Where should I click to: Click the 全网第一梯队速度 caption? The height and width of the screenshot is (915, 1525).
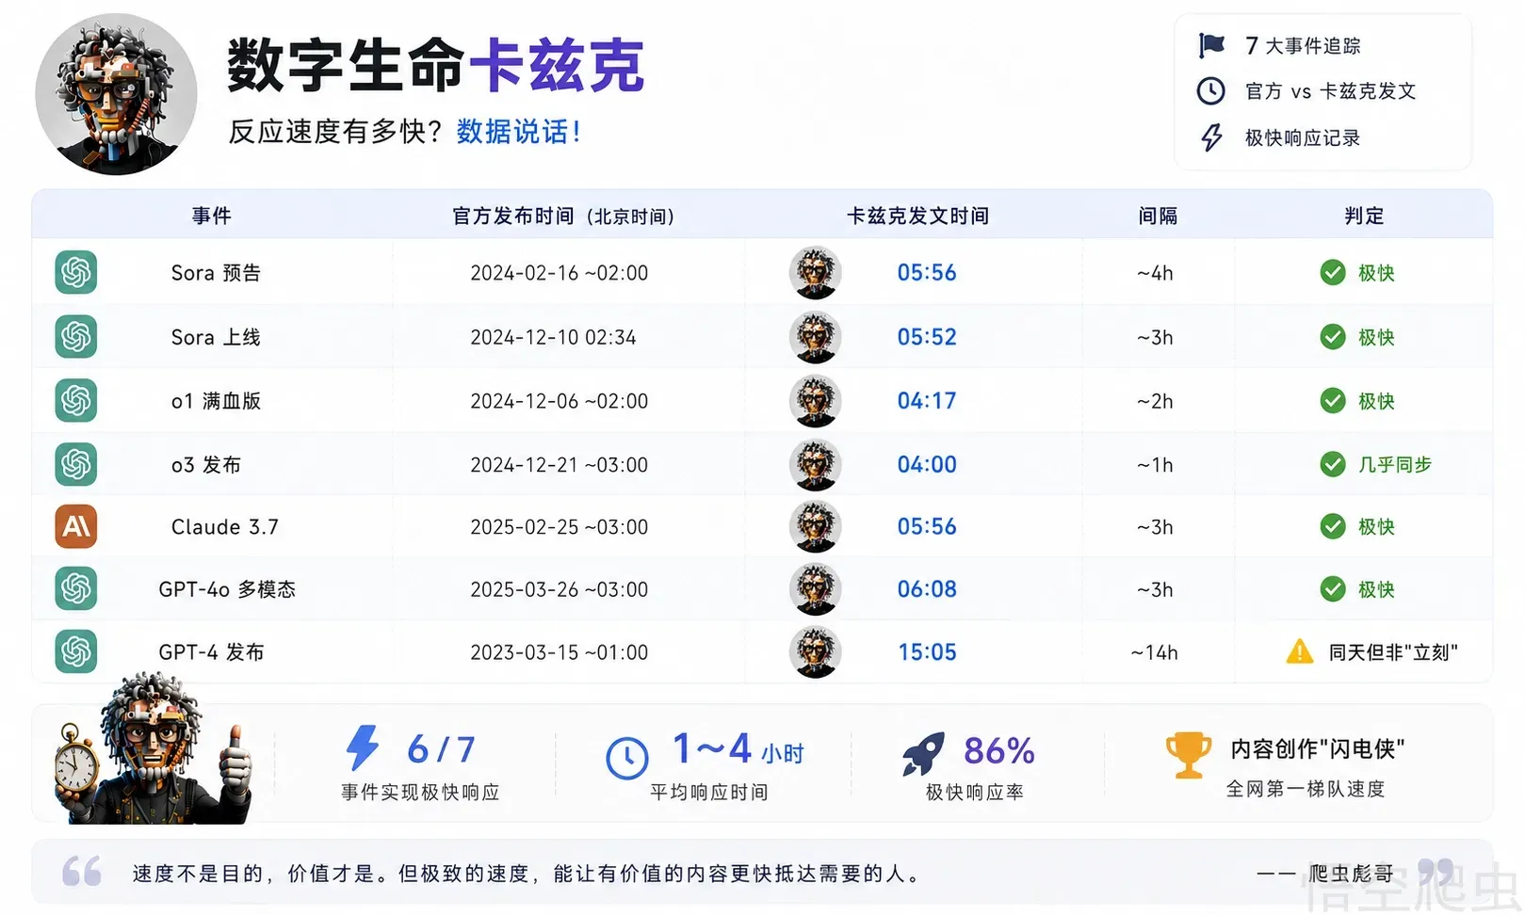click(x=1306, y=789)
